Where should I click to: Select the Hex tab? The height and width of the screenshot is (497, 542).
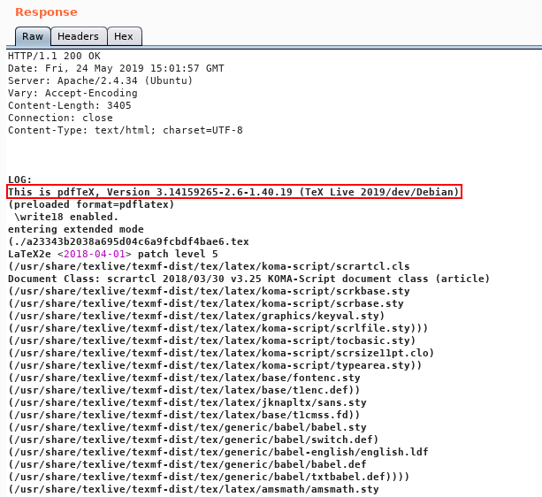(124, 36)
